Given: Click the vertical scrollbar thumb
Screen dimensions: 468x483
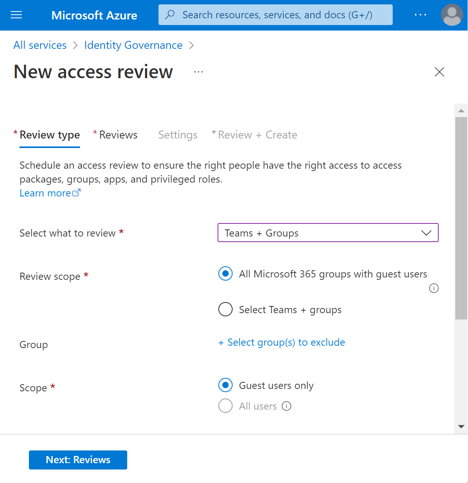Looking at the screenshot, I should pyautogui.click(x=461, y=218).
